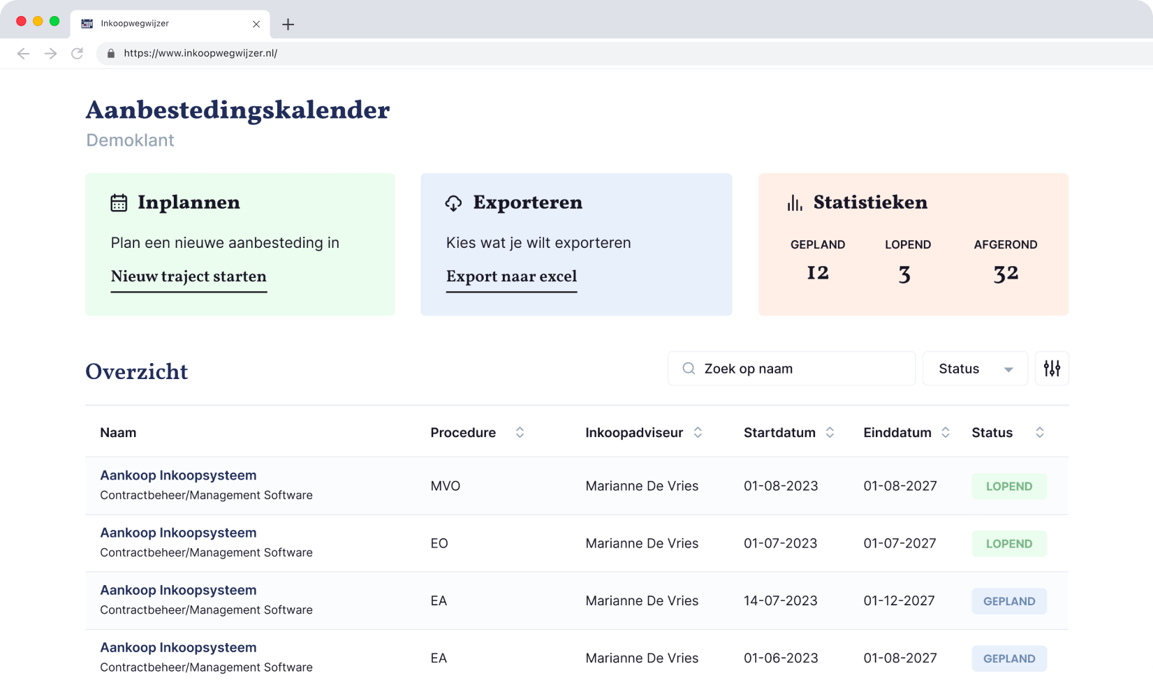Viewport: 1153px width, 680px height.
Task: Sort the table by Procedure column
Action: pyautogui.click(x=520, y=433)
